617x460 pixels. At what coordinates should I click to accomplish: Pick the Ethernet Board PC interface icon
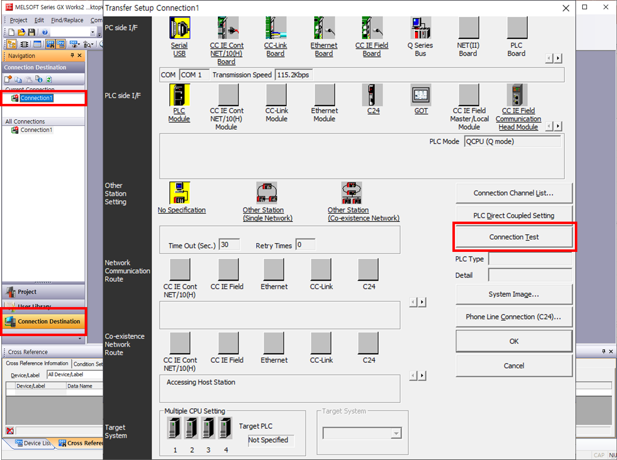coord(324,28)
